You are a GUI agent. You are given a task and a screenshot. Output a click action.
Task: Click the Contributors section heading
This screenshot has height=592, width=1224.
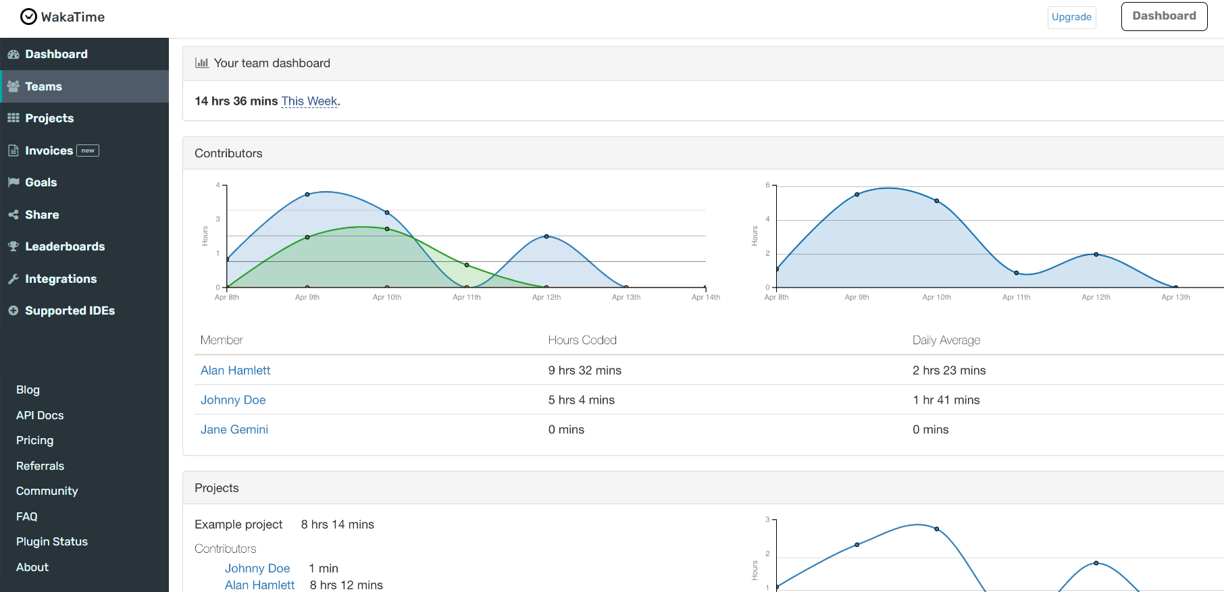coord(228,153)
